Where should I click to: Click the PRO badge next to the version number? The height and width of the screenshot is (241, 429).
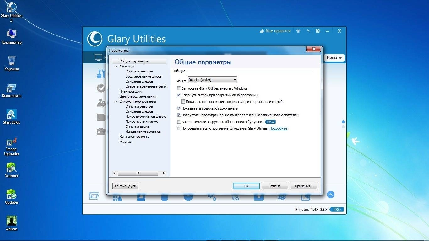pyautogui.click(x=337, y=209)
